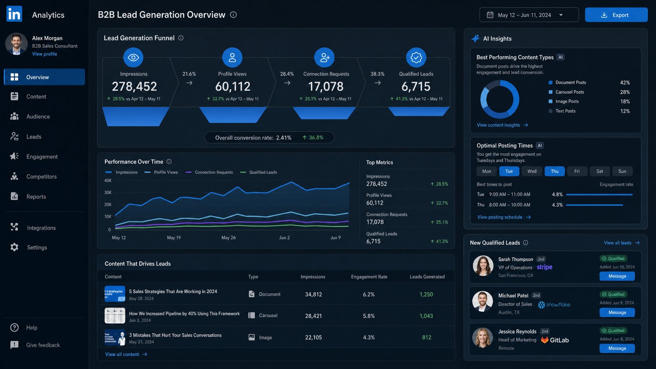Image resolution: width=656 pixels, height=369 pixels.
Task: Click the Text Posts legend swatch
Action: [x=551, y=111]
